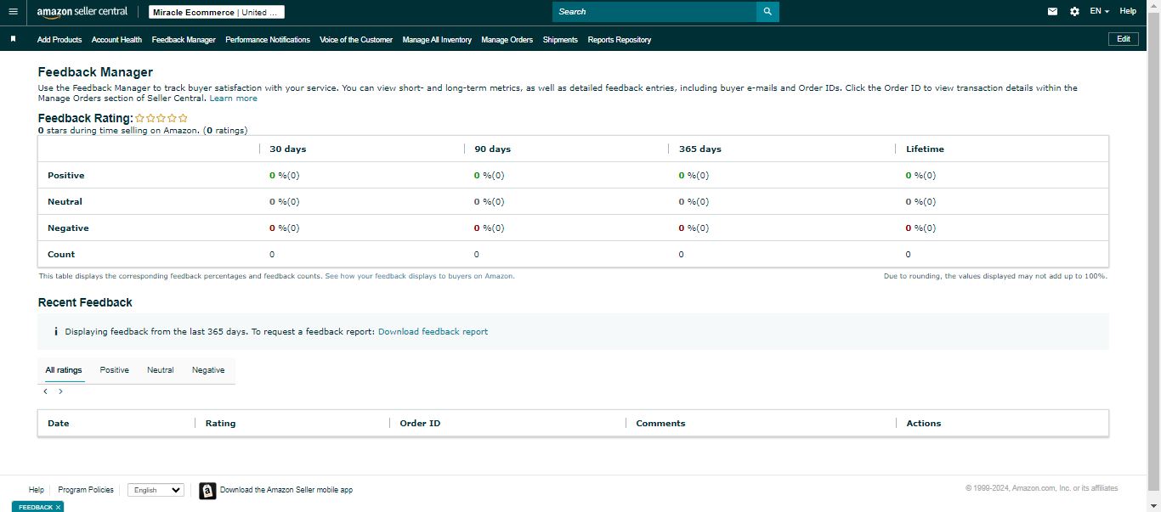Close the FEEDBACK tag with X
This screenshot has width=1161, height=512.
(x=58, y=507)
